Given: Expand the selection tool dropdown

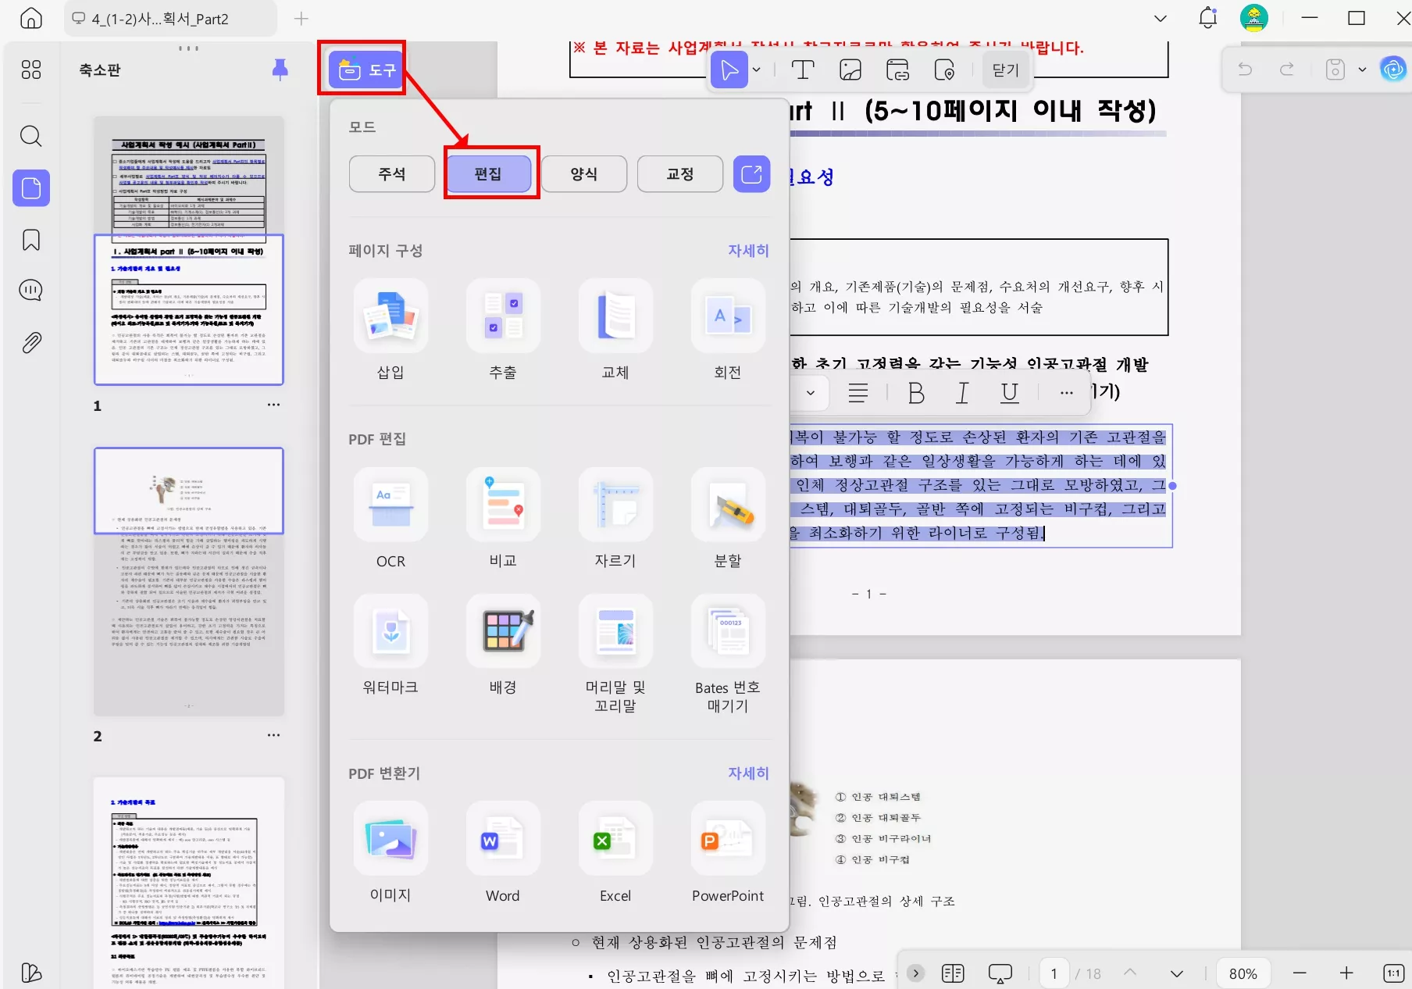Looking at the screenshot, I should click(x=754, y=70).
